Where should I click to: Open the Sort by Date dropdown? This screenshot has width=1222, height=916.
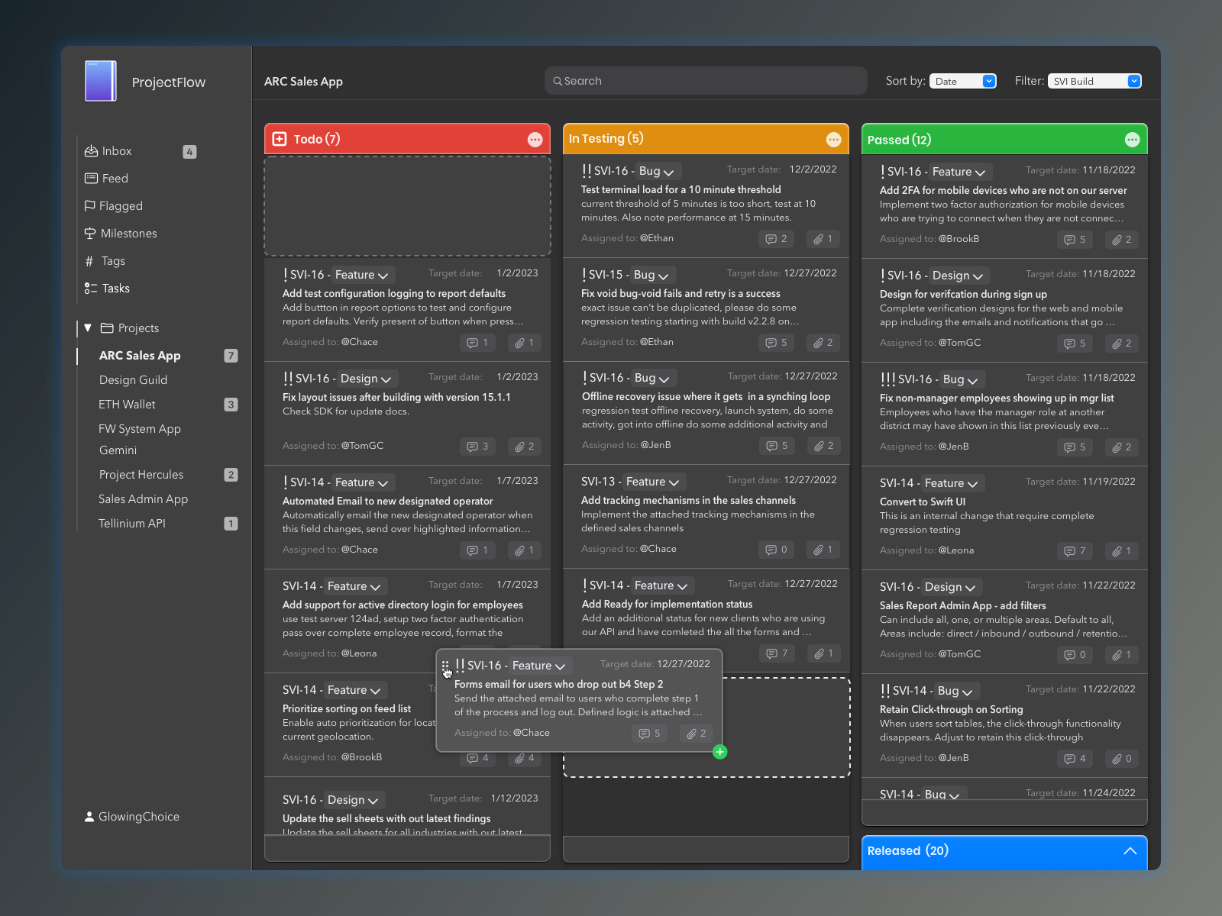tap(962, 81)
